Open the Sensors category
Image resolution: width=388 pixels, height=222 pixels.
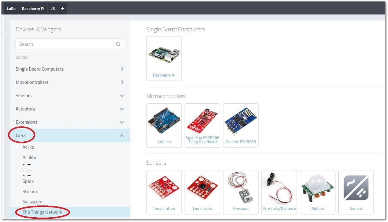[x=24, y=95]
